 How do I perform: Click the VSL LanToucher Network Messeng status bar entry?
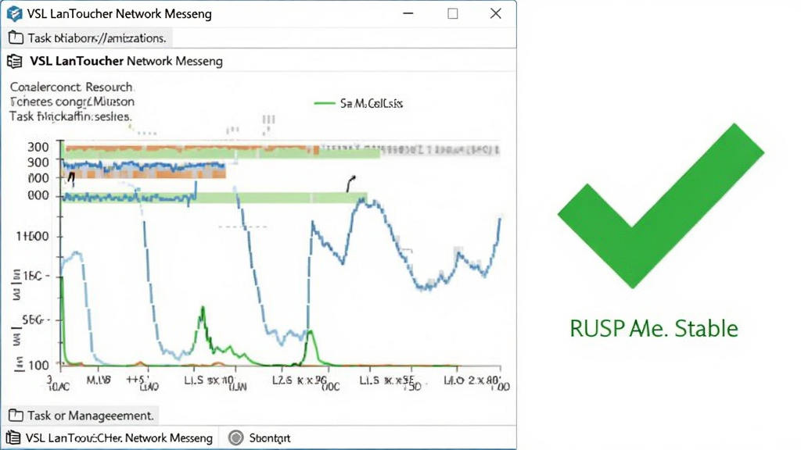[x=119, y=437]
